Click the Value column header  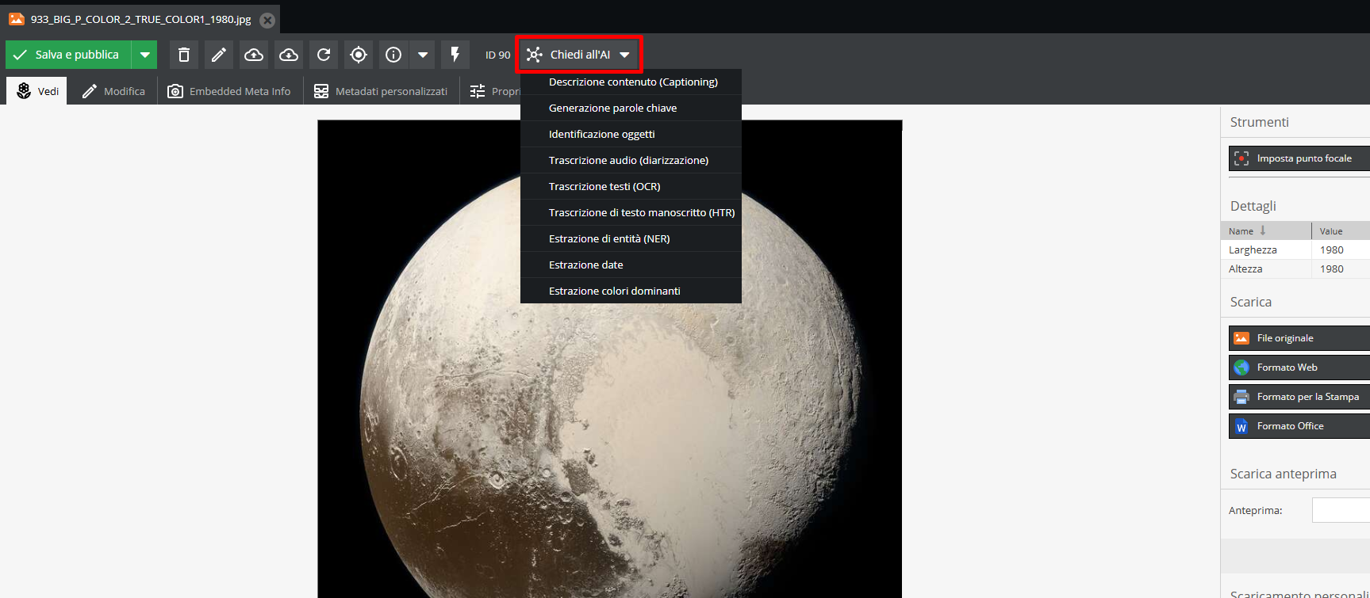tap(1341, 230)
